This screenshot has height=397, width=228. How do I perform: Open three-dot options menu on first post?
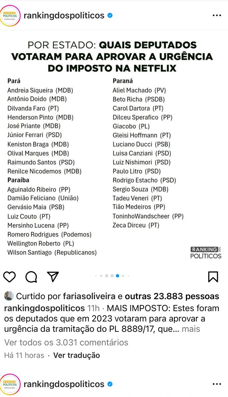click(217, 16)
